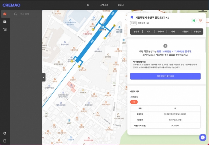
Task: Click the 사업지 개요 section heading
Action: tap(135, 92)
